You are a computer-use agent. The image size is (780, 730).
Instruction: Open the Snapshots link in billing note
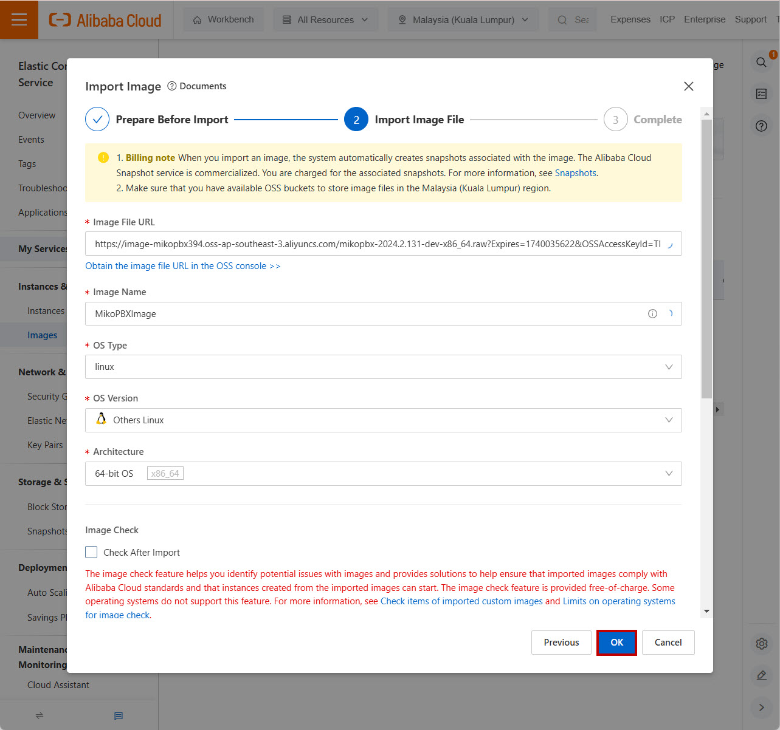[575, 173]
